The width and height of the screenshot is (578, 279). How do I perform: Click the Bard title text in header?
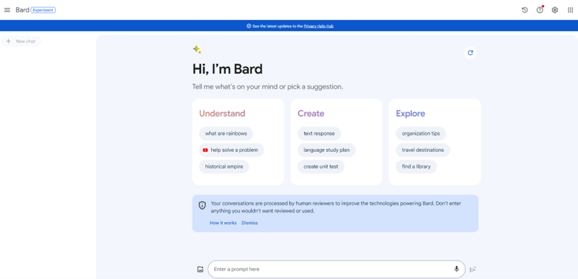coord(22,10)
